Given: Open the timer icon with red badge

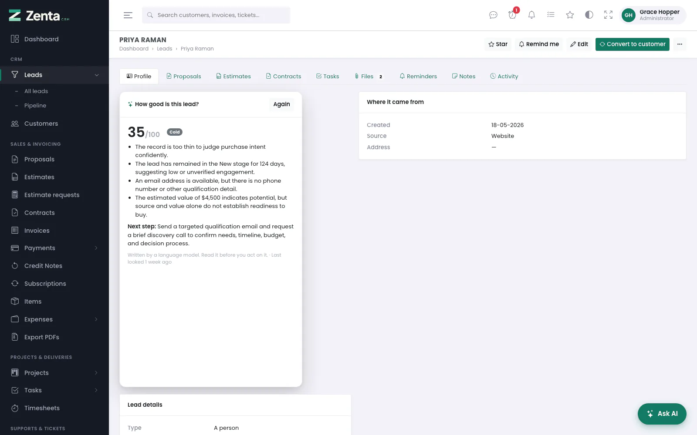Looking at the screenshot, I should (x=513, y=14).
